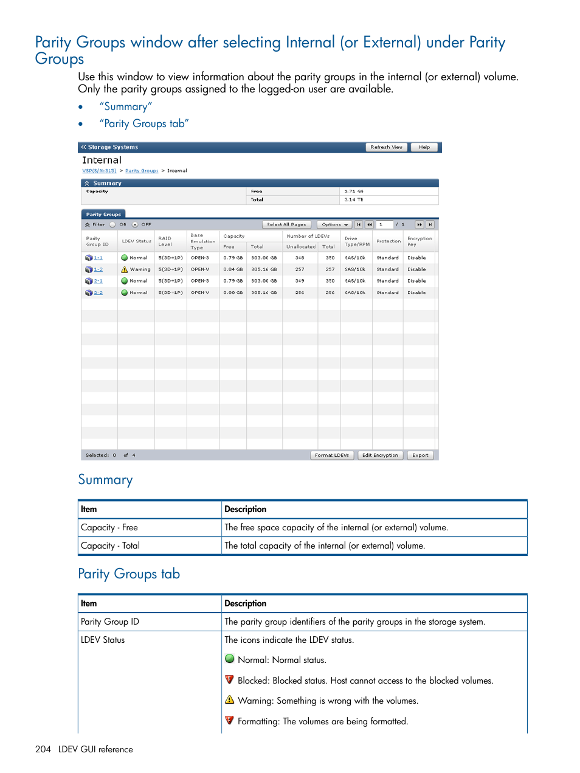
Task: Open parity group 1-1 link
Action: [98, 258]
